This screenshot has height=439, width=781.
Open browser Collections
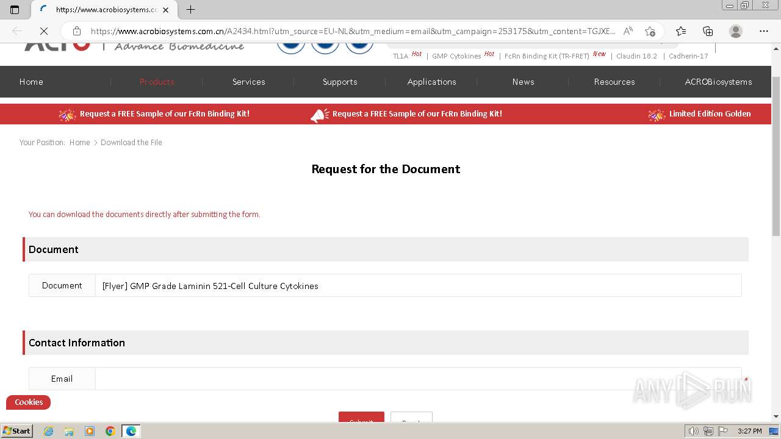(x=708, y=31)
